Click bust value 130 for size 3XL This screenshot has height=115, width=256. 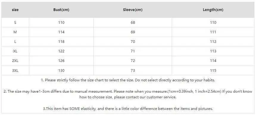(61, 71)
